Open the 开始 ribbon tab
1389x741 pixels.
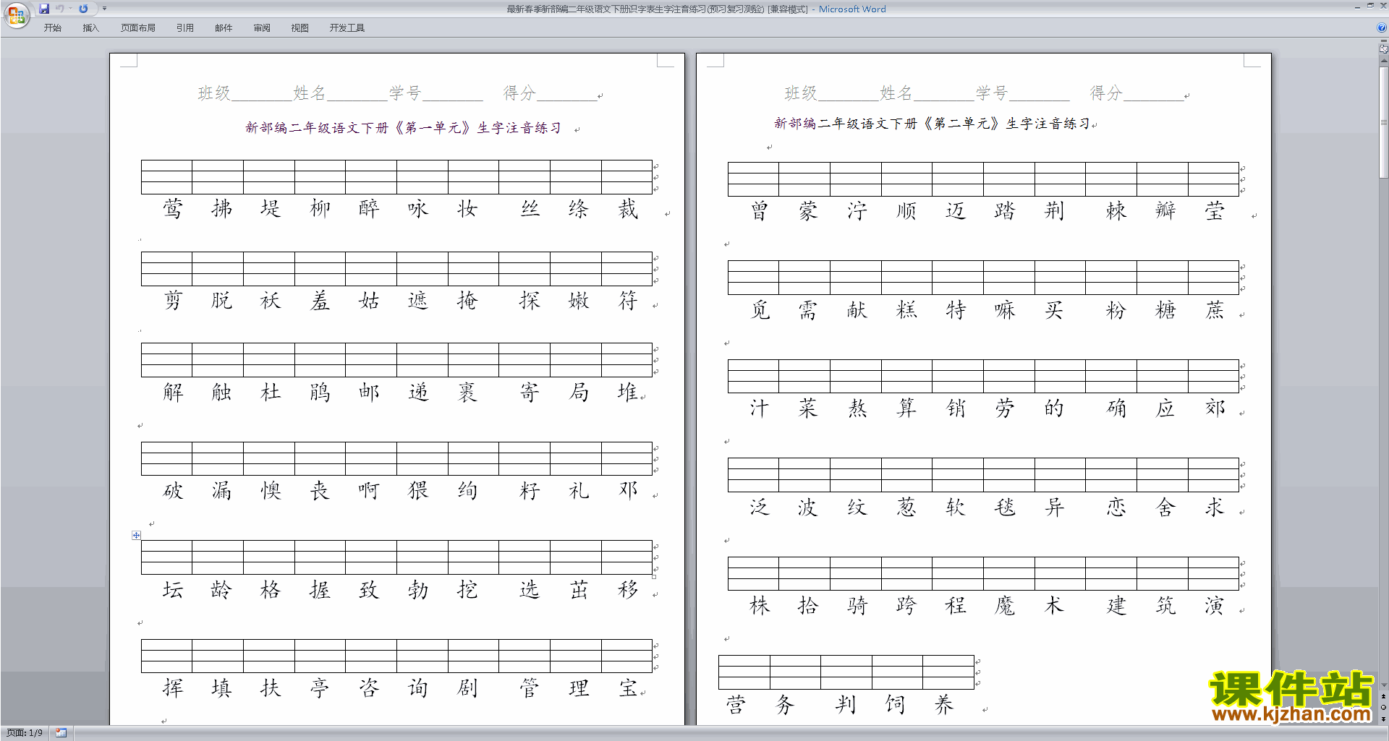52,28
